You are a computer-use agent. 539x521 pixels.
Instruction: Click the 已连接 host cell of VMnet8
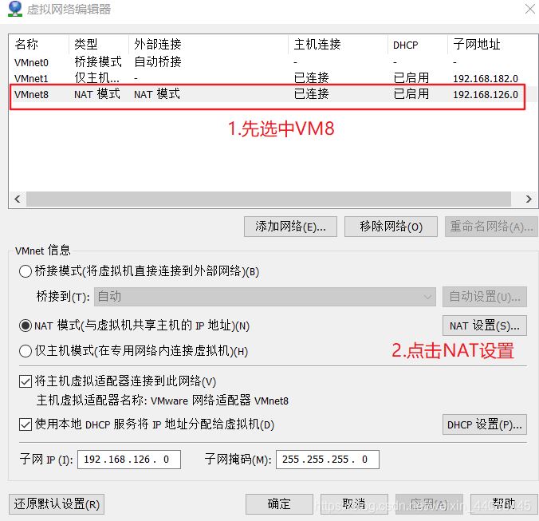(x=312, y=94)
